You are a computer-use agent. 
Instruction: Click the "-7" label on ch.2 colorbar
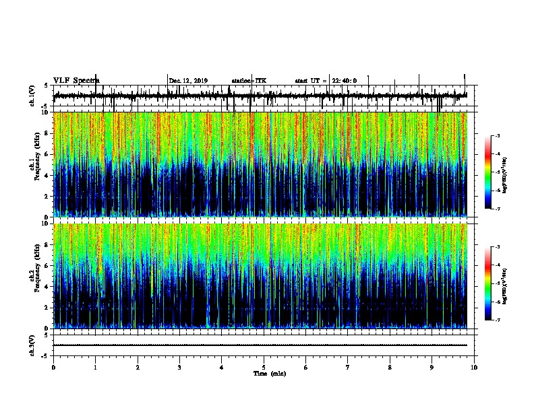click(497, 320)
